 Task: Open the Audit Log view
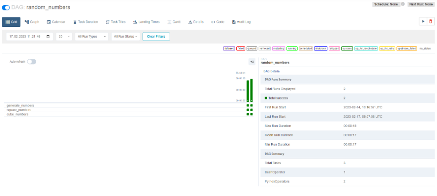coord(241,22)
